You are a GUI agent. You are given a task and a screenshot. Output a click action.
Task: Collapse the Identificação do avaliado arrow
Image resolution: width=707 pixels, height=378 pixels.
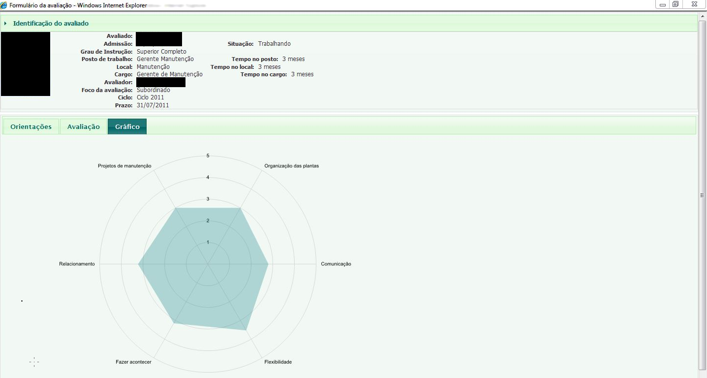5,24
